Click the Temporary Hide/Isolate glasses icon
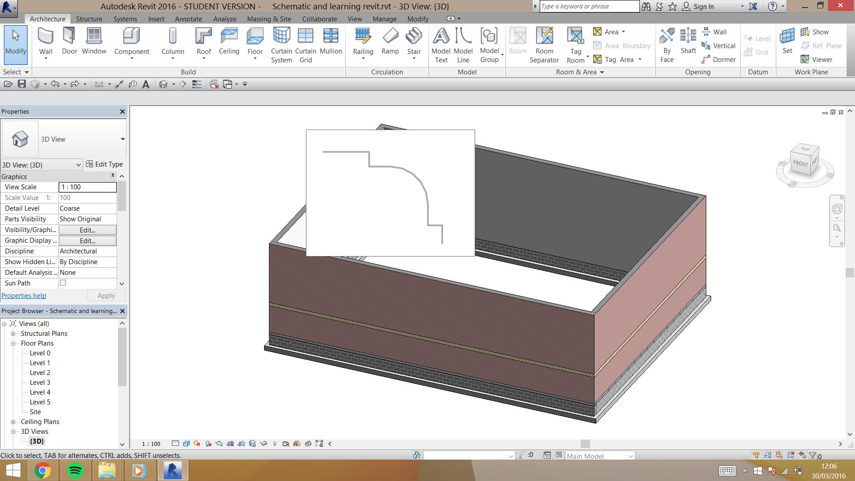 [x=264, y=444]
